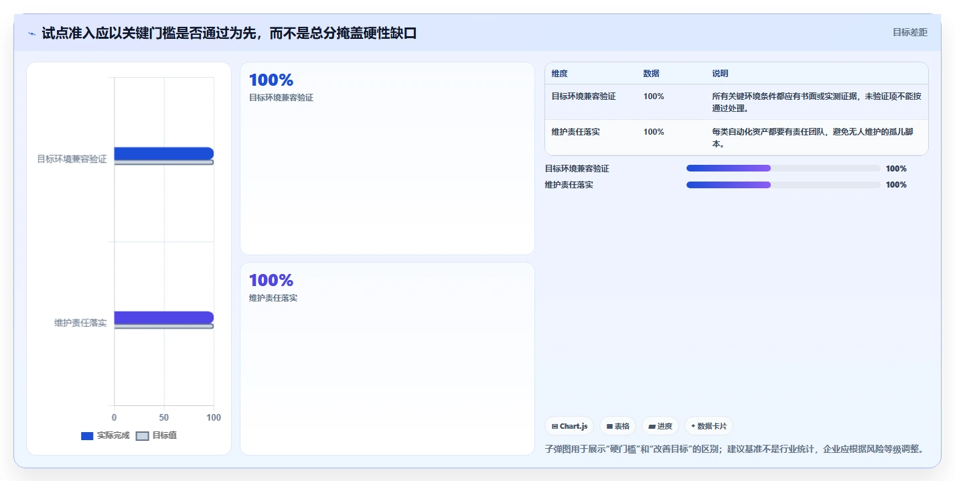Click the purple 100% value in lower card
This screenshot has width=955, height=481.
point(271,281)
